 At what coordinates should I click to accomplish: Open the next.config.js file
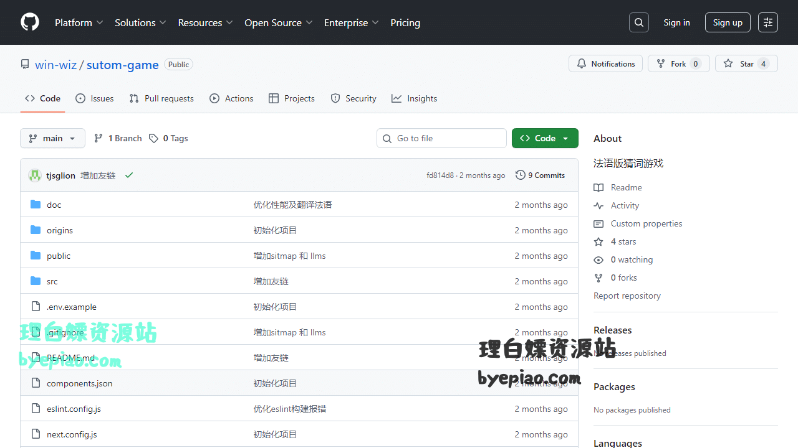[x=72, y=434]
